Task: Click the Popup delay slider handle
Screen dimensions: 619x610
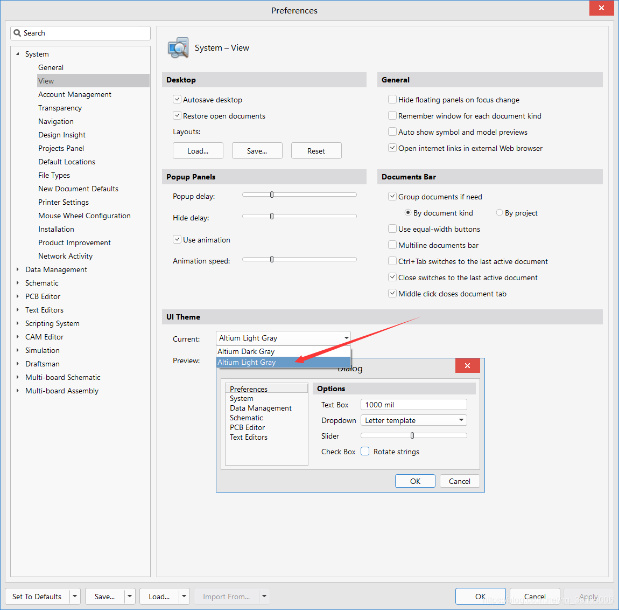Action: 272,195
